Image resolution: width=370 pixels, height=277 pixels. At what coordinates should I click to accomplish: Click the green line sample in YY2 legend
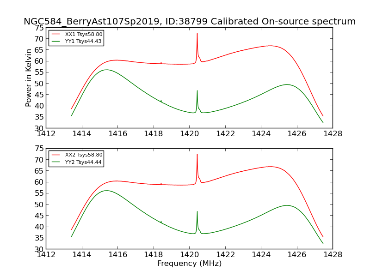point(55,162)
